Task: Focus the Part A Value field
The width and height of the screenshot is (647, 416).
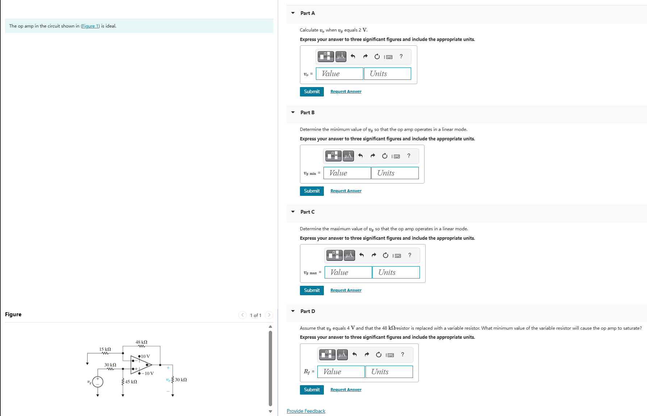Action: (x=339, y=74)
